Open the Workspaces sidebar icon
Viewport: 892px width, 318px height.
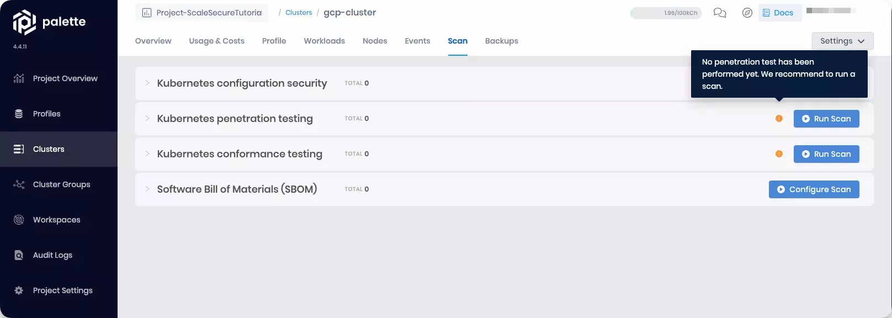coord(18,220)
